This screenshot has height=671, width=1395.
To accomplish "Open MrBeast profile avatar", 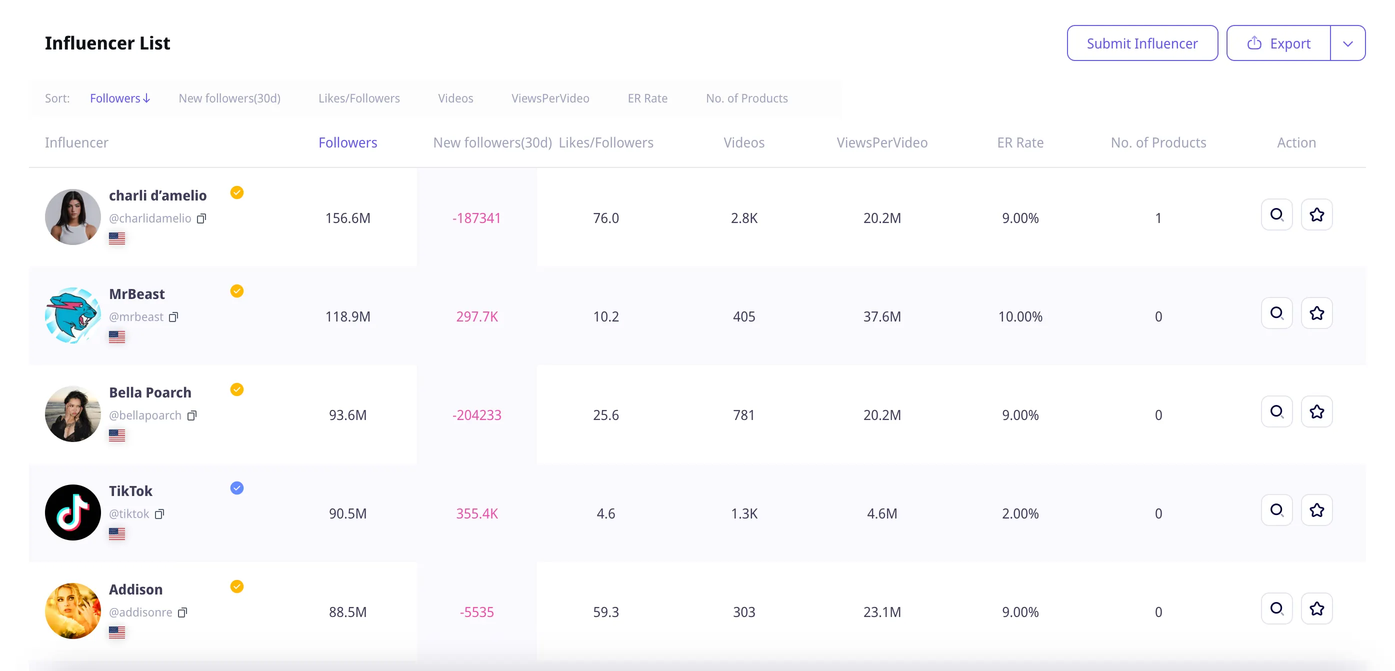I will (x=72, y=315).
